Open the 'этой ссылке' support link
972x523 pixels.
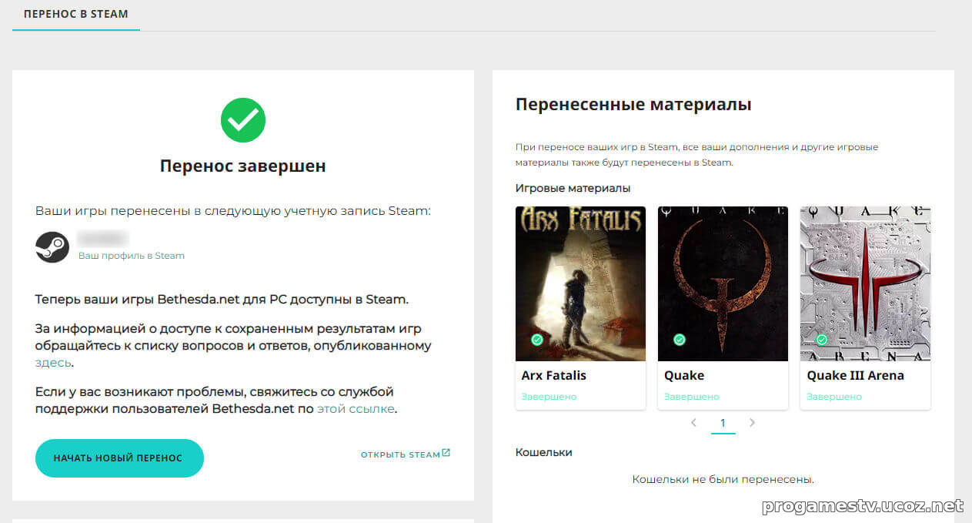coord(356,409)
